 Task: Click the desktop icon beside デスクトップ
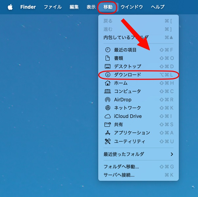click(108, 66)
